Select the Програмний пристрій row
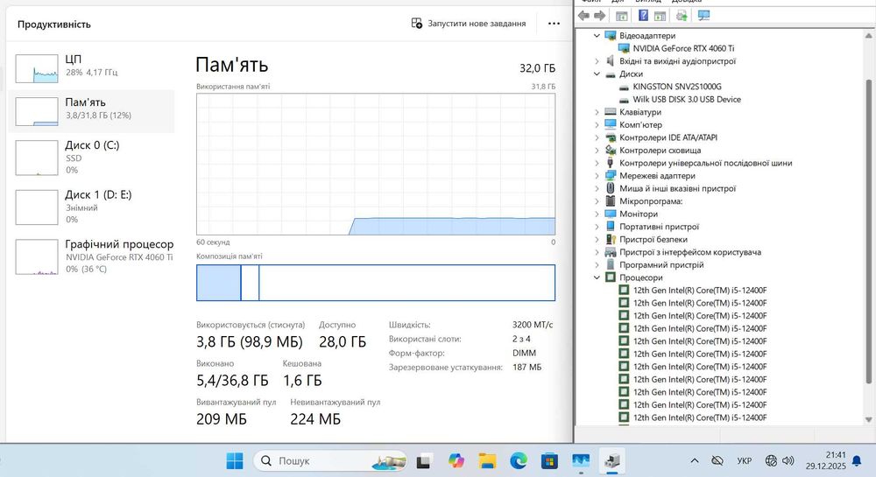This screenshot has width=876, height=477. (654, 265)
